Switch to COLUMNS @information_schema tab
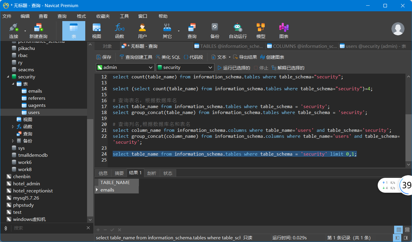Screen dimensions: 412x242 [302, 46]
